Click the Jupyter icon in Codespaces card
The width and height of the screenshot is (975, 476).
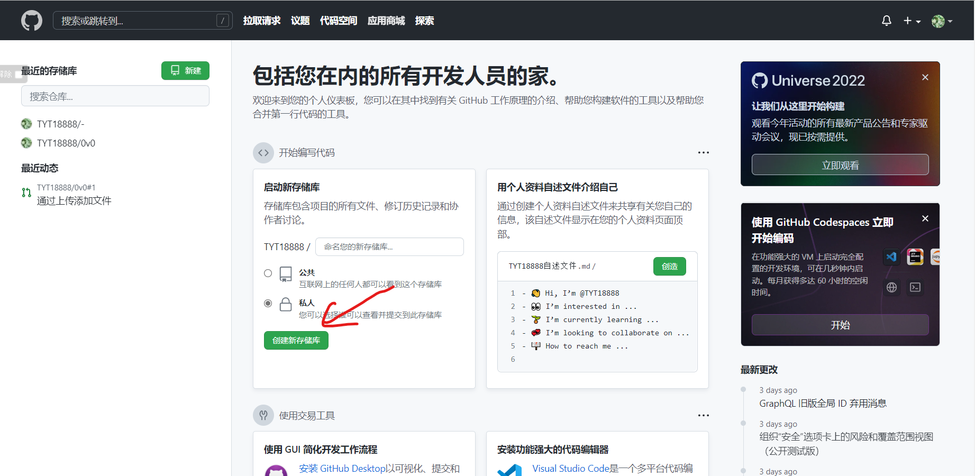935,257
